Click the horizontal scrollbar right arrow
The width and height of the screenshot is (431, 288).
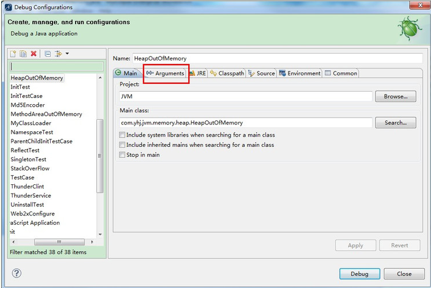[92, 242]
